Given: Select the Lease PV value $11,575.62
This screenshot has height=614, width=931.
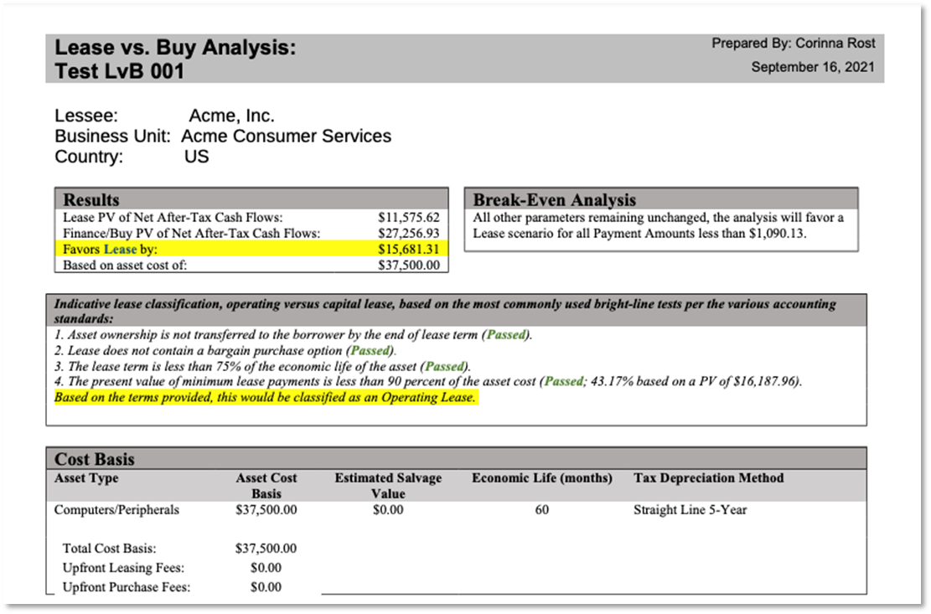Looking at the screenshot, I should point(409,217).
